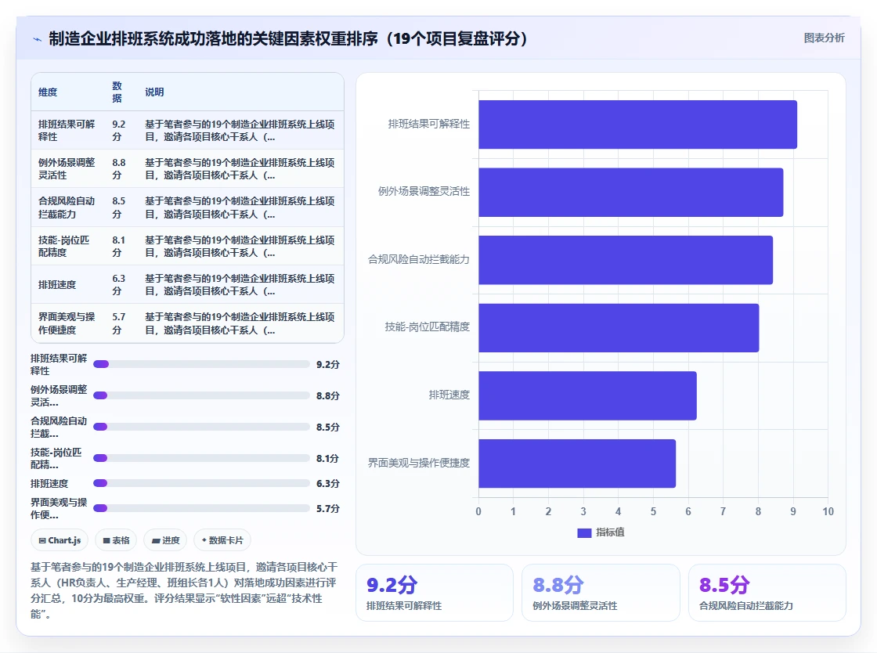This screenshot has height=653, width=877.
Task: Click the 技能-岗位匹配精… progress bar at 8.1分
Action: pyautogui.click(x=201, y=459)
